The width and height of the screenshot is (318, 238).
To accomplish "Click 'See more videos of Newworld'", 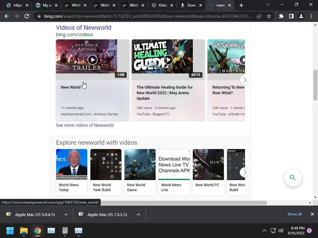I will [x=84, y=125].
